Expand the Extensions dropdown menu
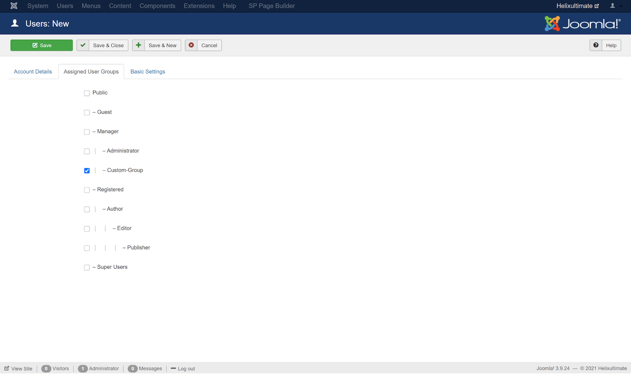 coord(199,6)
